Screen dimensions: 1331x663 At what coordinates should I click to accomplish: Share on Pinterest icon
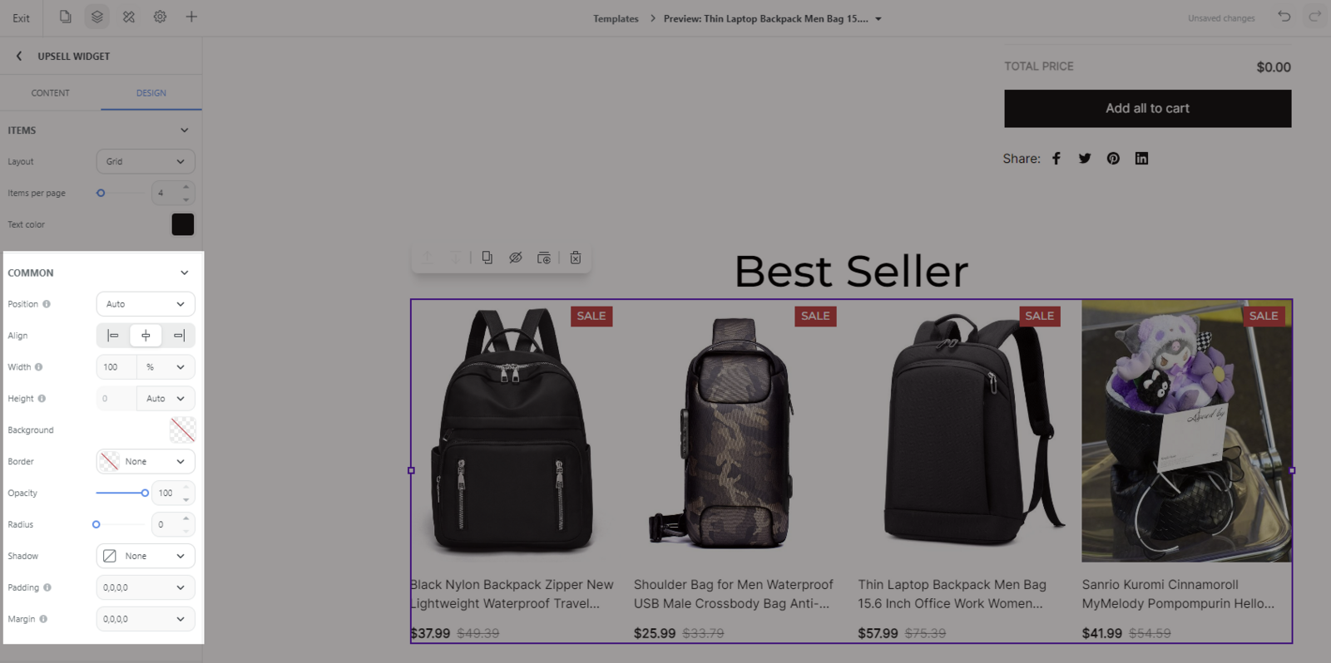[x=1113, y=159]
